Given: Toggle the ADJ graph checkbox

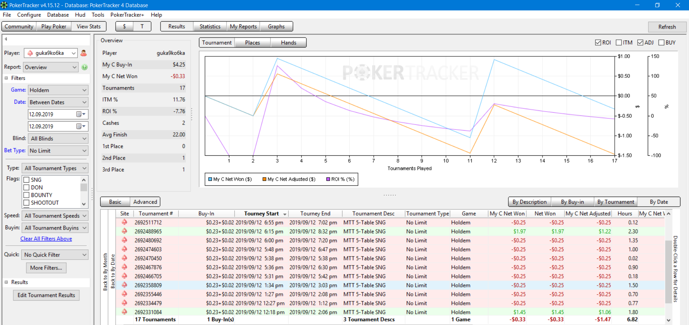Looking at the screenshot, I should (x=640, y=42).
